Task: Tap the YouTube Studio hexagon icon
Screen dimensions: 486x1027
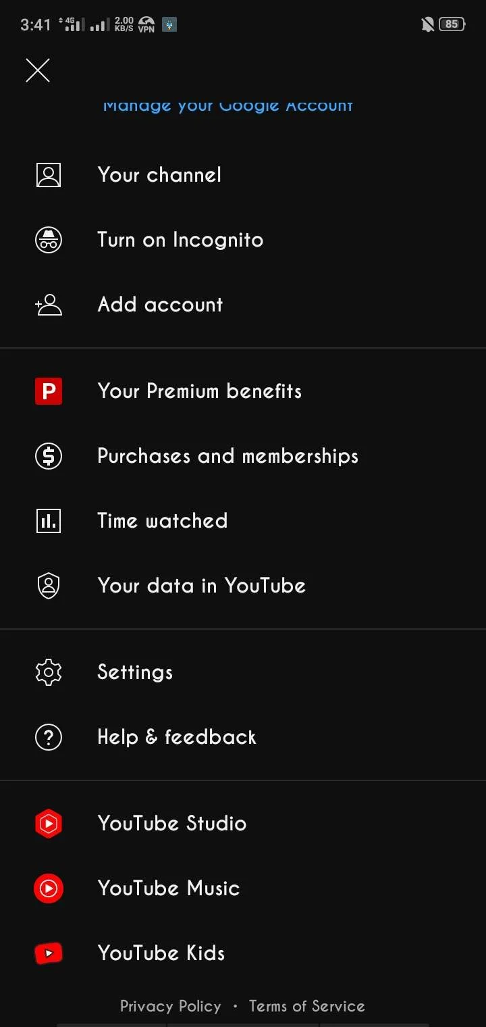Action: tap(49, 824)
